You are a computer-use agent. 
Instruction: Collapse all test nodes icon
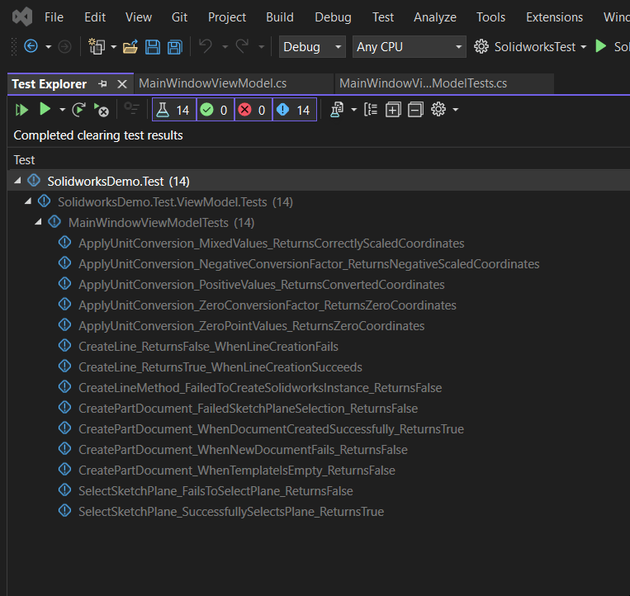click(415, 110)
